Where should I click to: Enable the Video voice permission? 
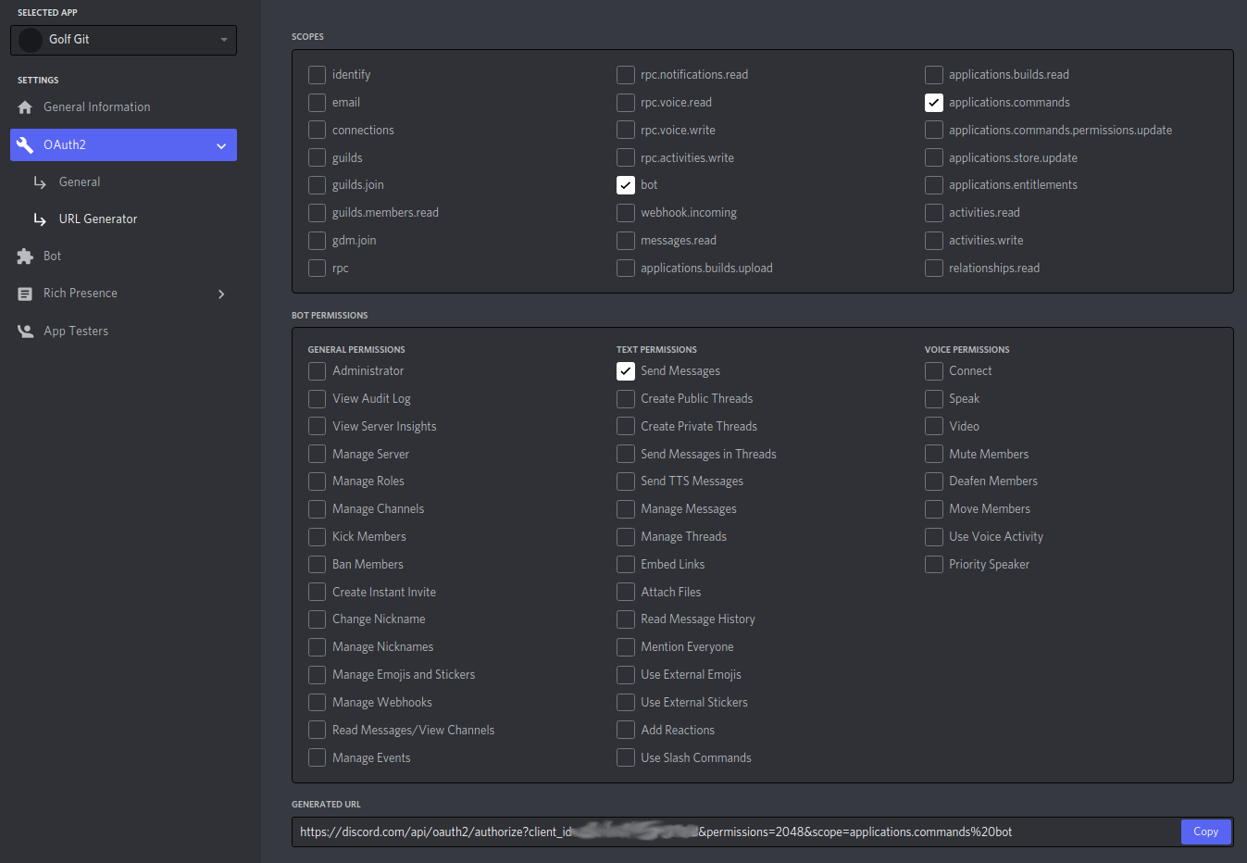tap(934, 426)
